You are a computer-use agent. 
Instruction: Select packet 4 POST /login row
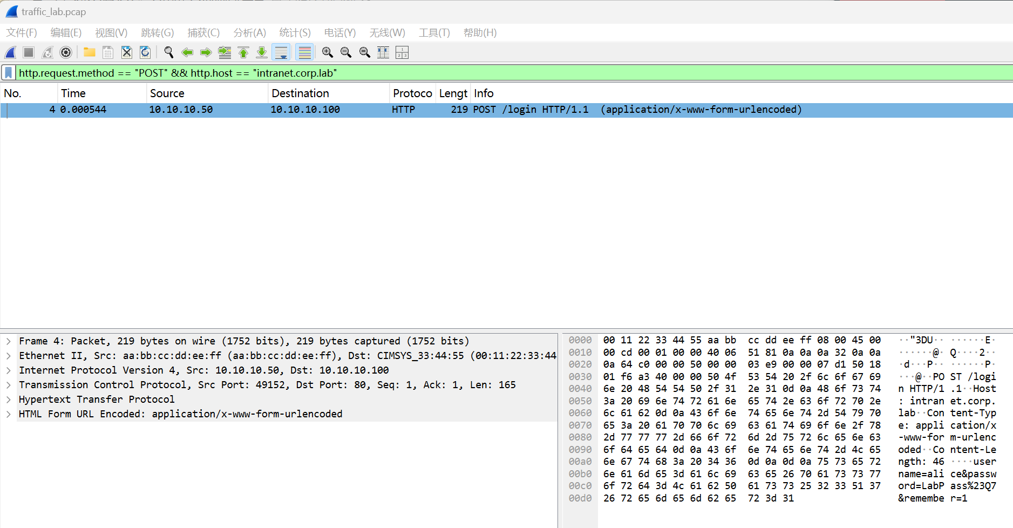click(x=506, y=110)
